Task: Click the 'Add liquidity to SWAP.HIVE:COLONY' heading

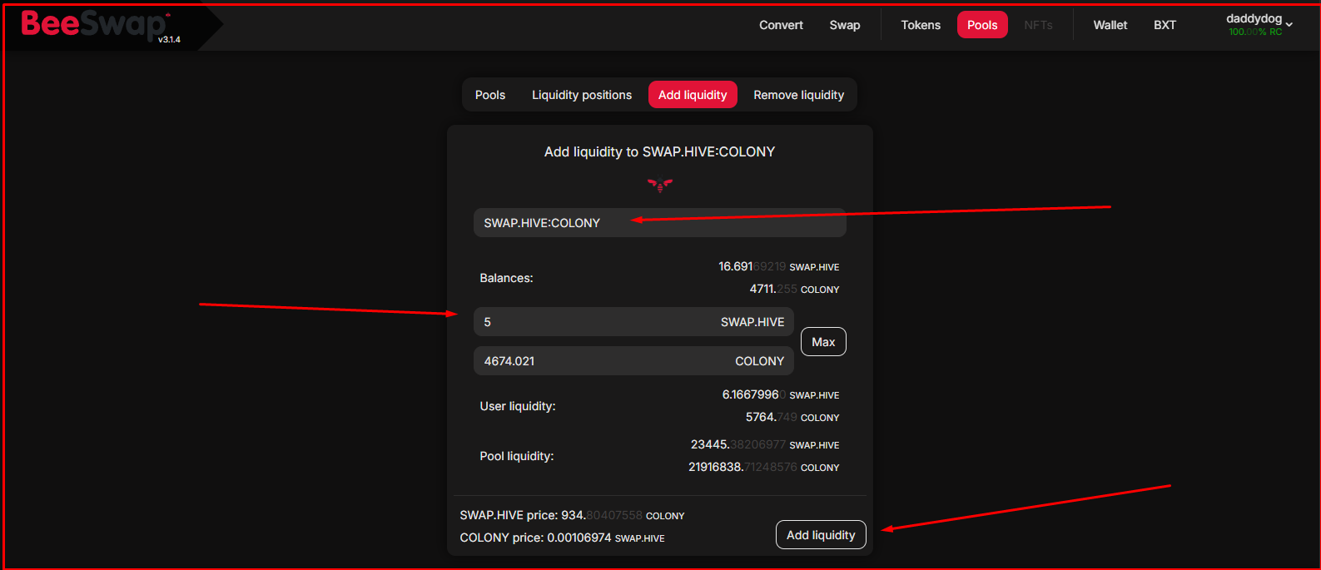Action: click(659, 151)
